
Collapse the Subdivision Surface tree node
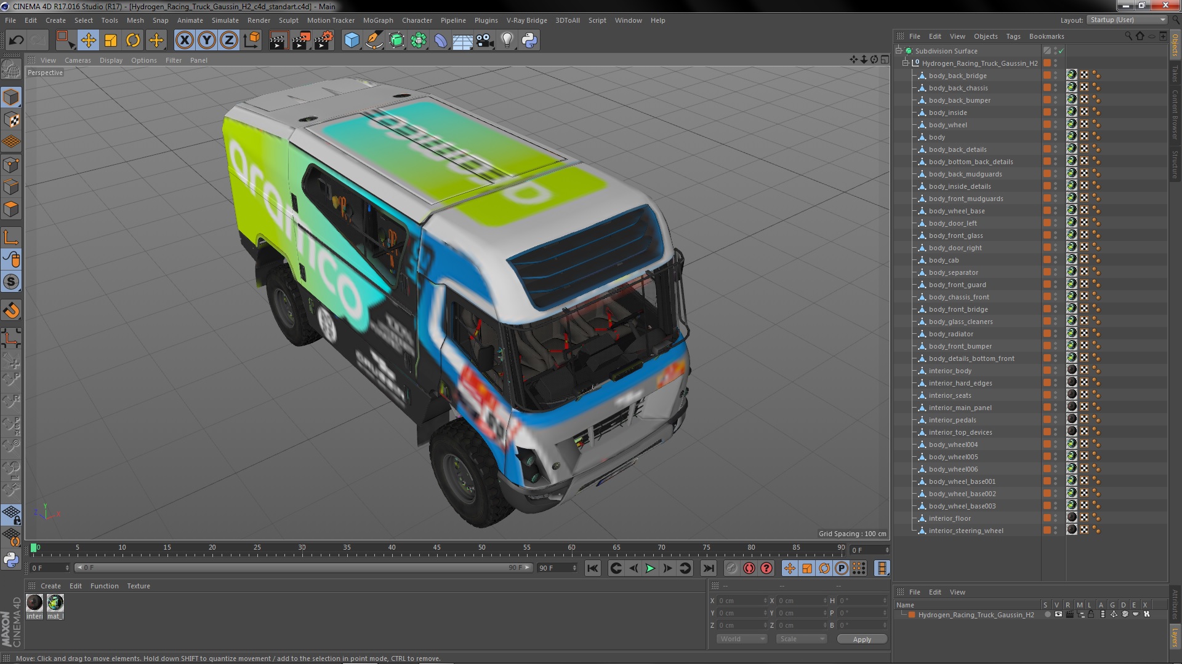(x=899, y=51)
